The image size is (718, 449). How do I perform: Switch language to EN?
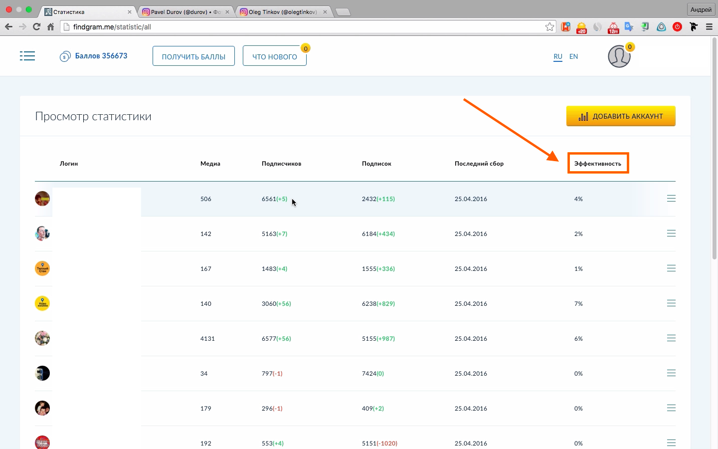coord(574,56)
